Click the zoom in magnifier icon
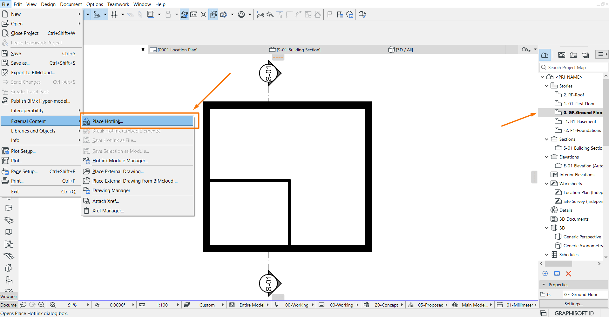Viewport: 609px width, 317px height. 41,305
